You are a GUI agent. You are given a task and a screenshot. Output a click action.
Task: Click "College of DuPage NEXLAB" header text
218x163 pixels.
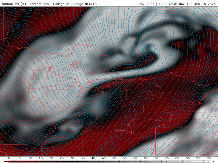(75, 4)
